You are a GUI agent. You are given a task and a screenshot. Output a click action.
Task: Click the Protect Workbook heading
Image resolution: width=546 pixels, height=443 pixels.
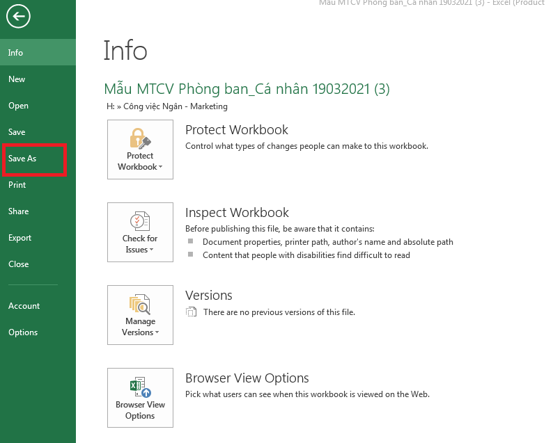[237, 129]
